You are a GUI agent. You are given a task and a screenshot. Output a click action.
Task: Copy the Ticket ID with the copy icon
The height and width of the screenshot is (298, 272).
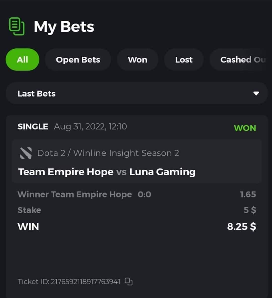coord(128,281)
